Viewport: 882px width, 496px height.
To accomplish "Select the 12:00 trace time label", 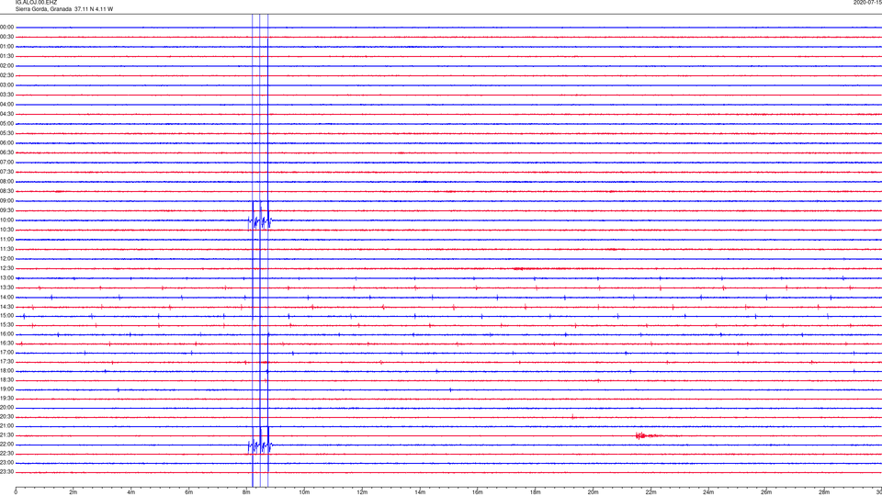I will click(x=7, y=259).
